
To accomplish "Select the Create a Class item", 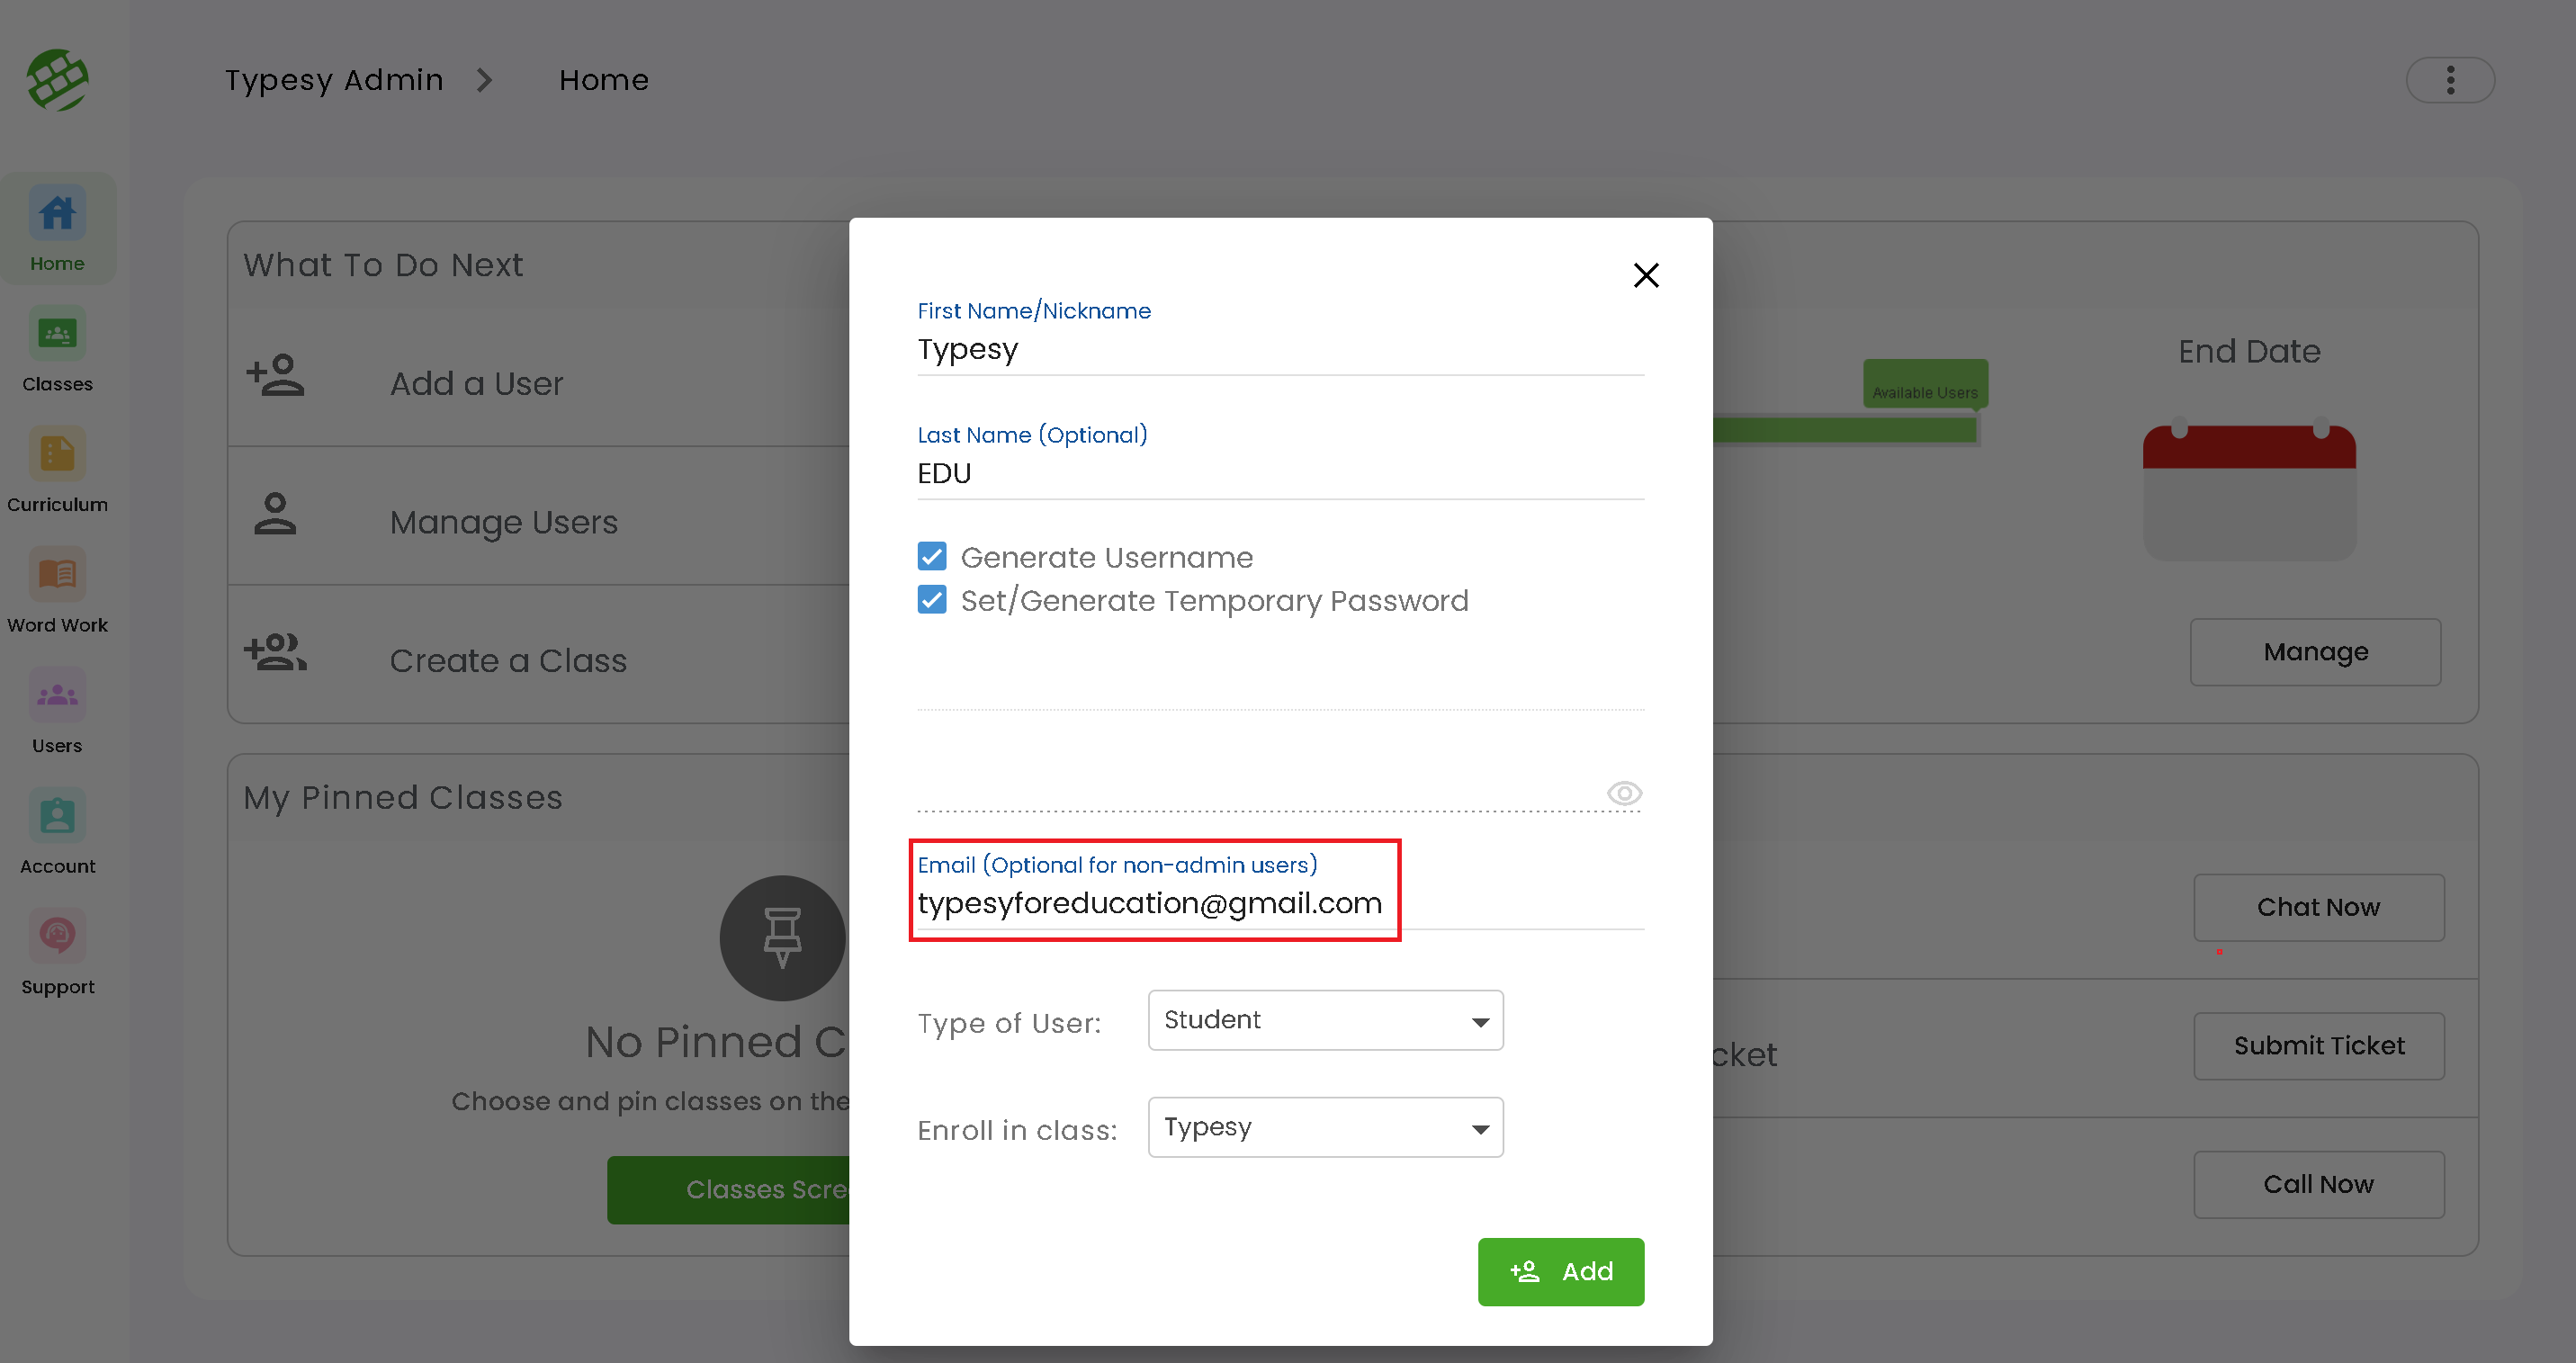I will click(539, 654).
